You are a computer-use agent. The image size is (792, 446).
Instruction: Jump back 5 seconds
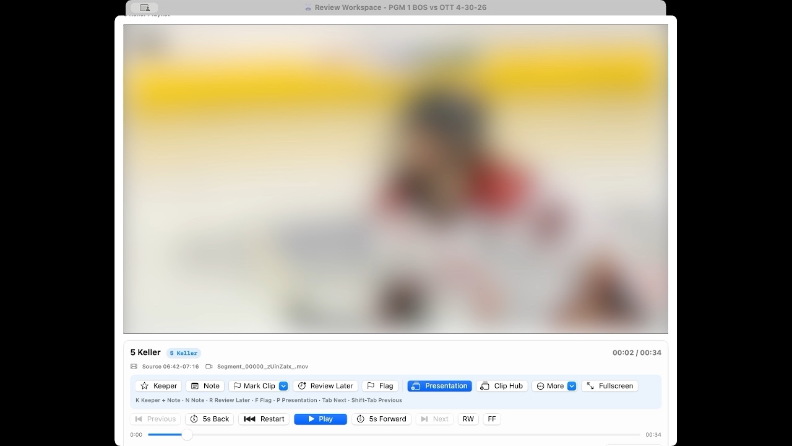pyautogui.click(x=209, y=419)
